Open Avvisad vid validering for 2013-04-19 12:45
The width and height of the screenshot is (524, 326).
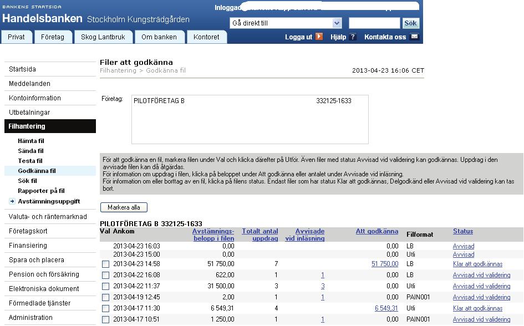[481, 297]
